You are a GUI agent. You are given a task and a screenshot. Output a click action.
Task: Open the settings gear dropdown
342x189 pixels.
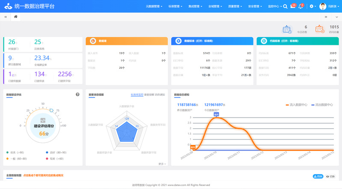313,6
